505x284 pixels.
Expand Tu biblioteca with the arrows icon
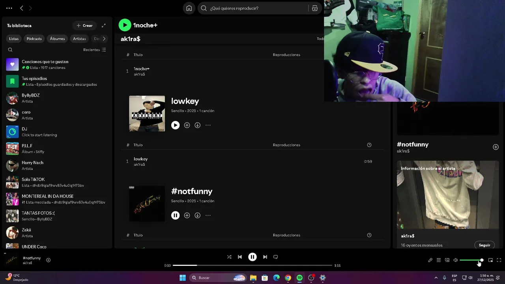coord(104,26)
